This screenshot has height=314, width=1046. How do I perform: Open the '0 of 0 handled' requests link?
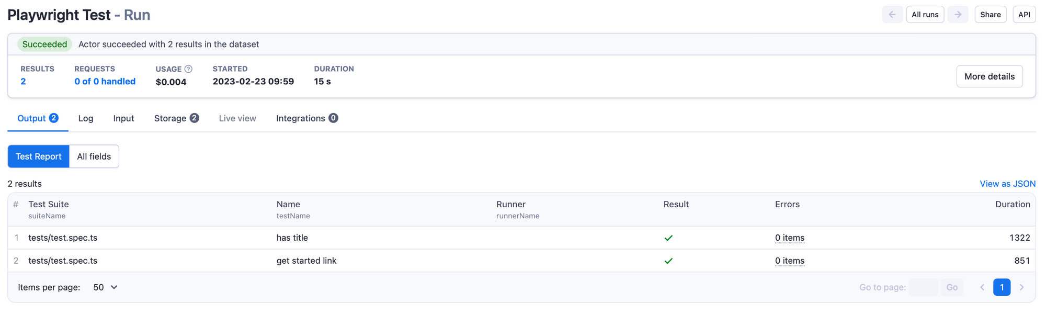pyautogui.click(x=105, y=82)
